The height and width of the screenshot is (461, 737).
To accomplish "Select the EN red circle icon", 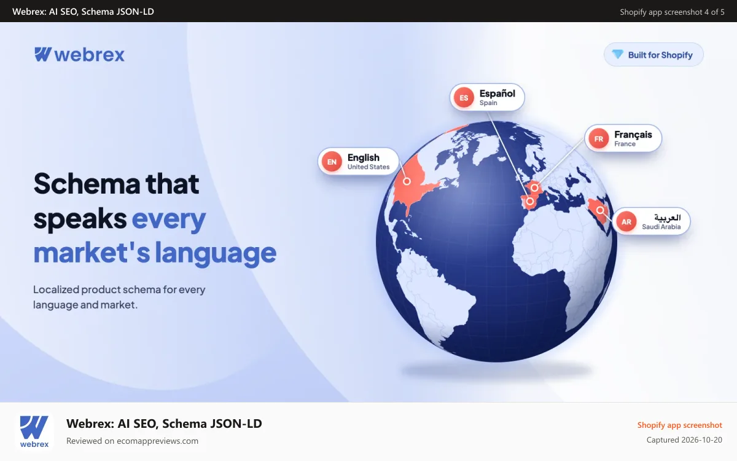I will click(x=332, y=162).
